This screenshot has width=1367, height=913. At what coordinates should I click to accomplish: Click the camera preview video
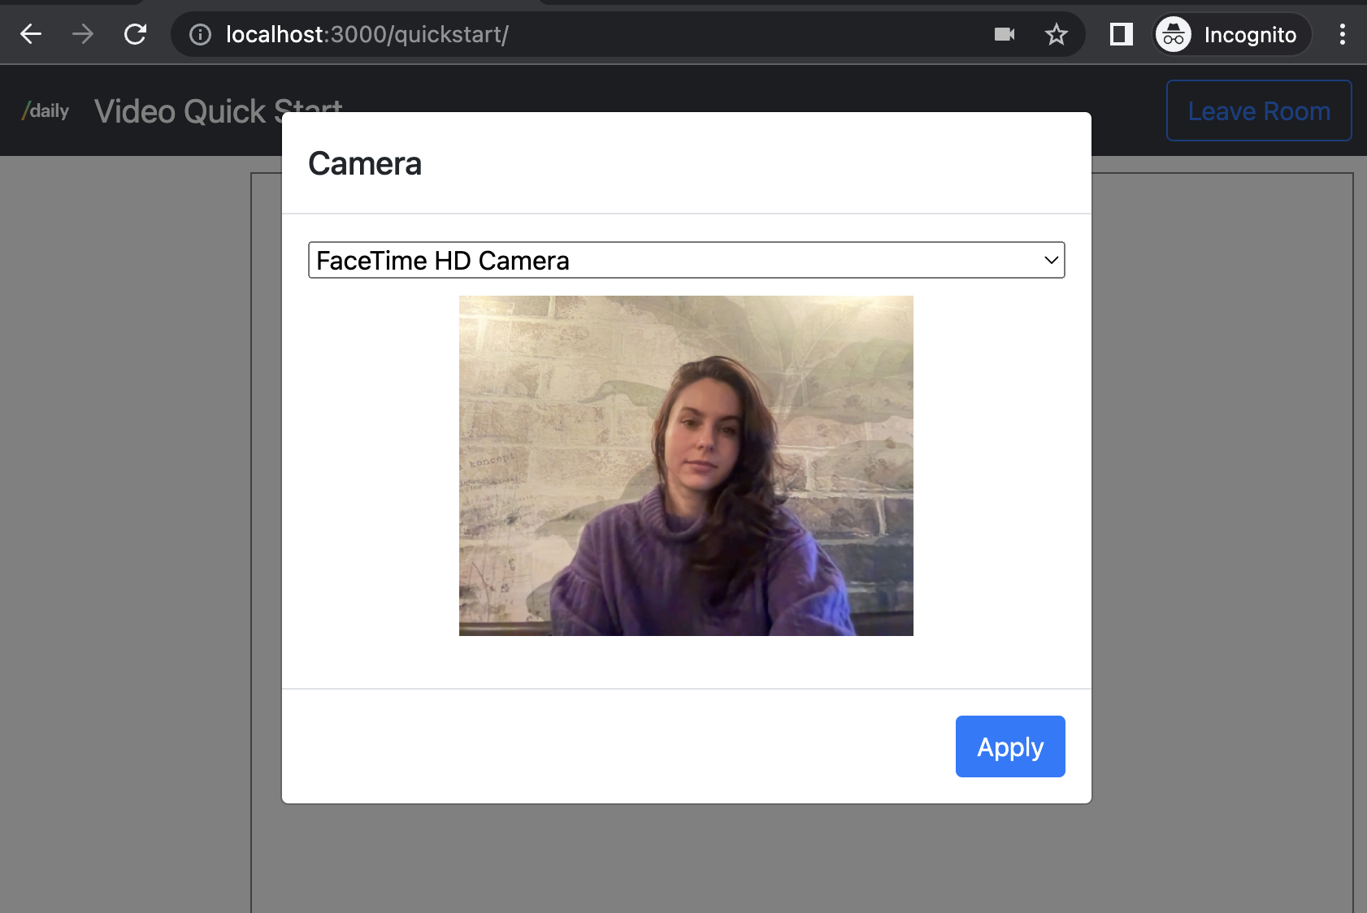click(686, 465)
